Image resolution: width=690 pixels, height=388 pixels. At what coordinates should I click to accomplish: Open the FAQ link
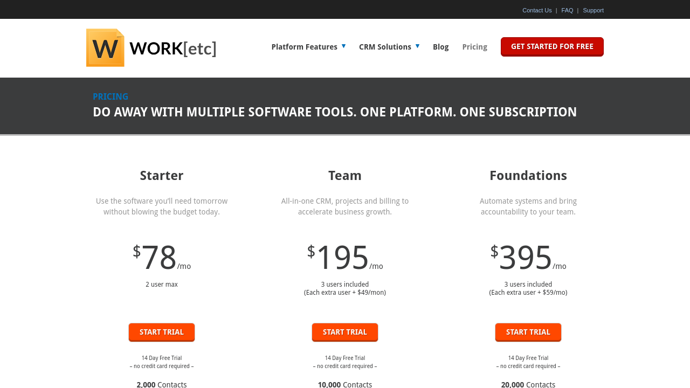point(567,10)
